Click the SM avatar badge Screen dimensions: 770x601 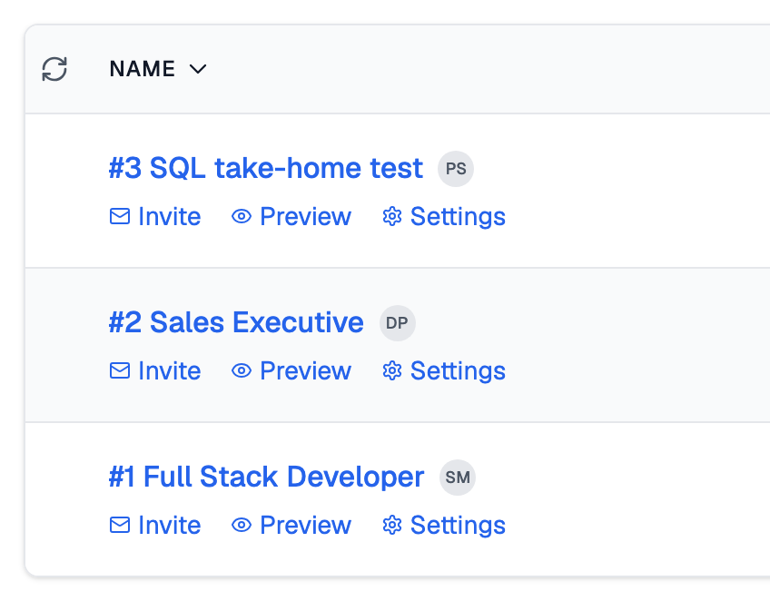458,478
